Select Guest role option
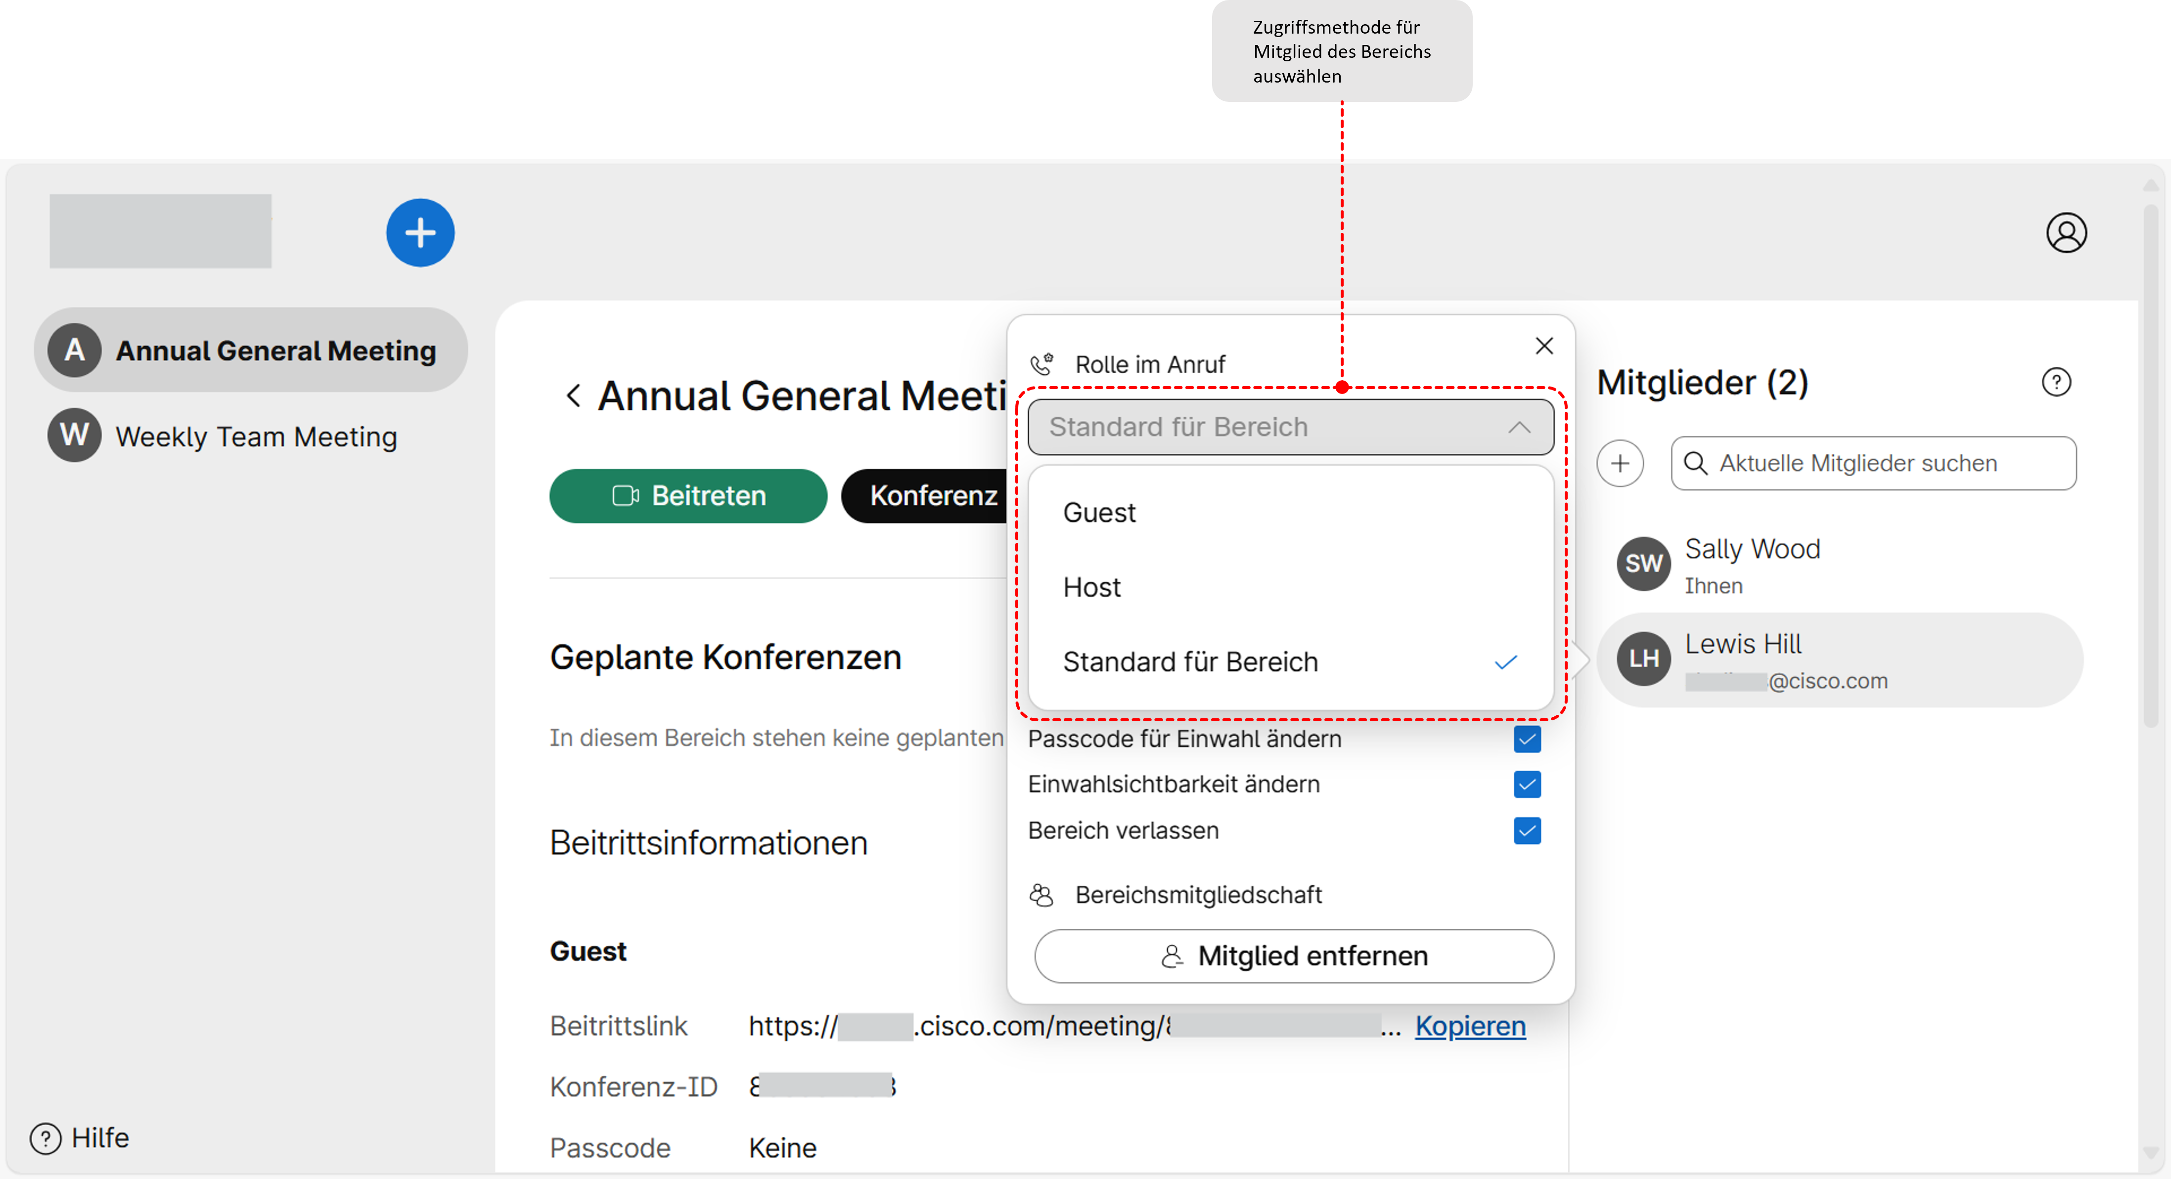This screenshot has width=2171, height=1179. coord(1099,513)
